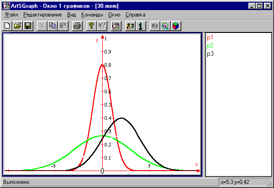Expand the Вид menu
Viewport: 274px width, 188px height.
(x=71, y=15)
